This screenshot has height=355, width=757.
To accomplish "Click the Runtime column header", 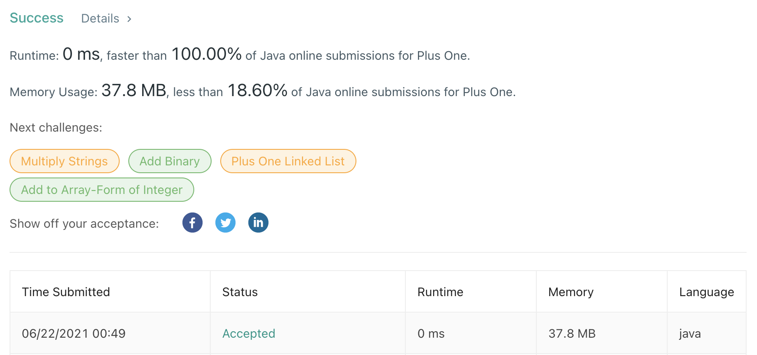I will [x=440, y=292].
